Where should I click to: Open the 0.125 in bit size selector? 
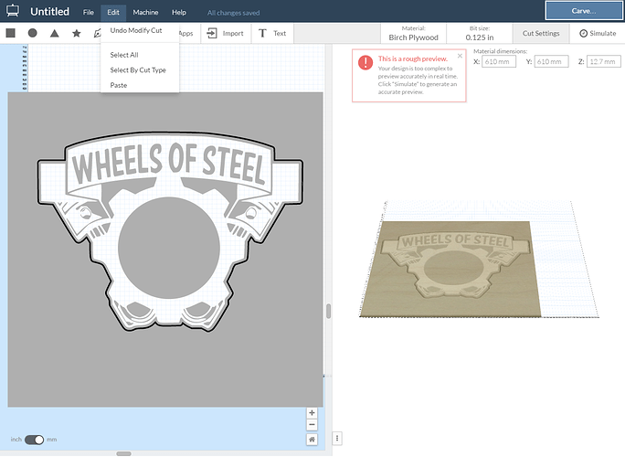(480, 34)
